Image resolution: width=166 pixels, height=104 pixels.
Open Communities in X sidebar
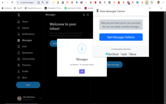point(26,59)
